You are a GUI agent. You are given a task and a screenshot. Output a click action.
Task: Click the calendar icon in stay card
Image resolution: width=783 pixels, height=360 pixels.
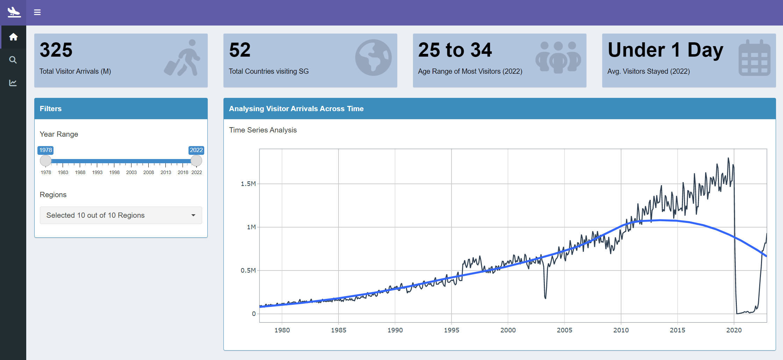(x=754, y=58)
